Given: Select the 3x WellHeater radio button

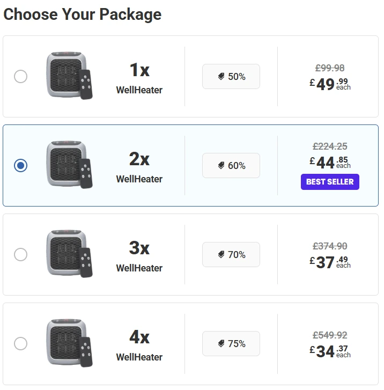Looking at the screenshot, I should coord(20,255).
